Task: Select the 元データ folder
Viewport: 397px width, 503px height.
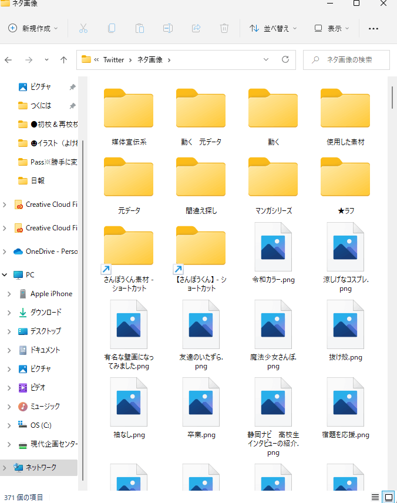Action: [x=129, y=186]
